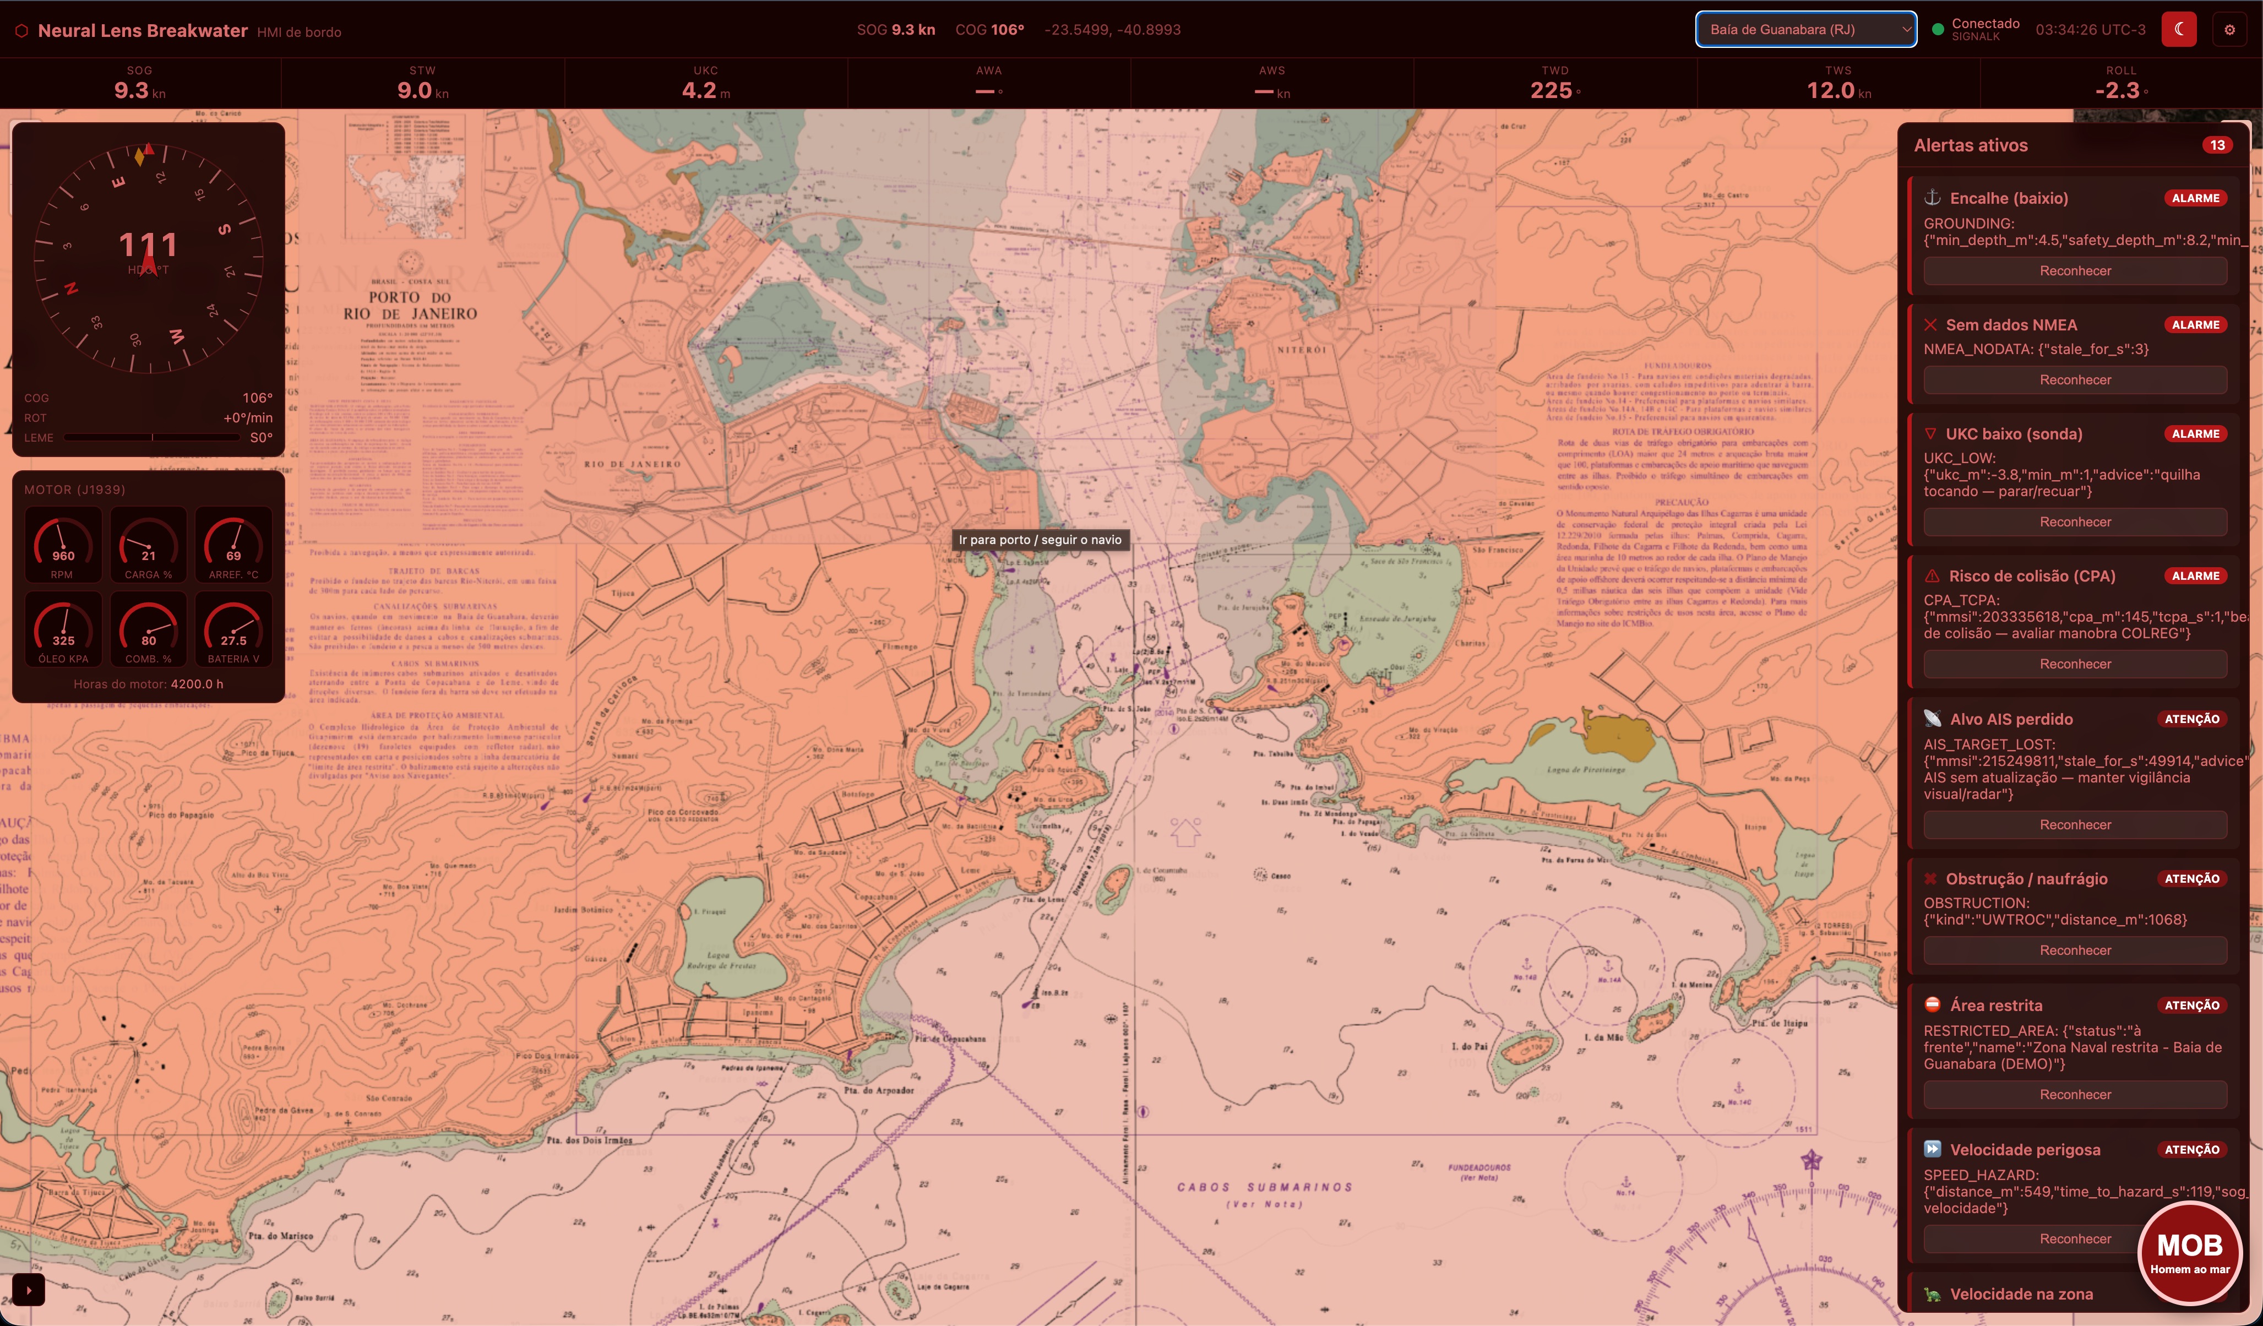This screenshot has width=2263, height=1326.
Task: Select the STW 9.0 kn data tile
Action: pos(423,84)
